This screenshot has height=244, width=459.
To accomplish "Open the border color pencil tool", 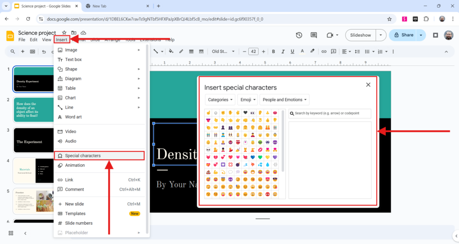I will pyautogui.click(x=181, y=51).
